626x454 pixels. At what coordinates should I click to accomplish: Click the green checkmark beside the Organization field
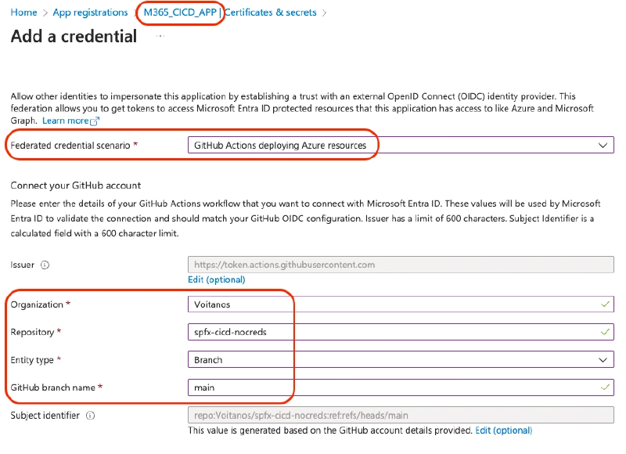point(605,304)
